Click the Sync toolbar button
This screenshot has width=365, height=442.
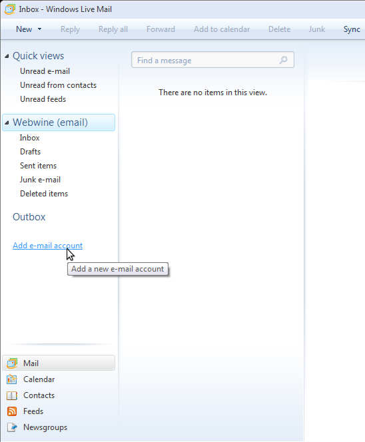(352, 29)
